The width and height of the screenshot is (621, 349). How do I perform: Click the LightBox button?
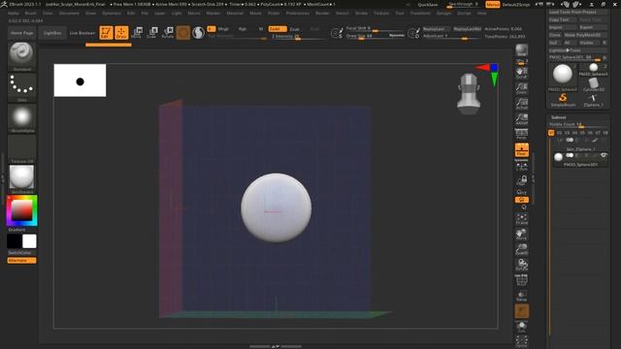pyautogui.click(x=52, y=33)
